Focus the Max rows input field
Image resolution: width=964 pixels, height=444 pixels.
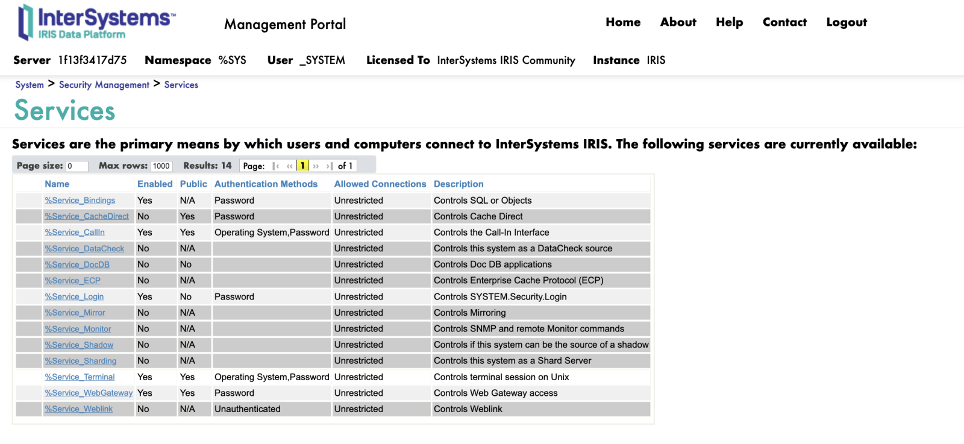(x=161, y=166)
